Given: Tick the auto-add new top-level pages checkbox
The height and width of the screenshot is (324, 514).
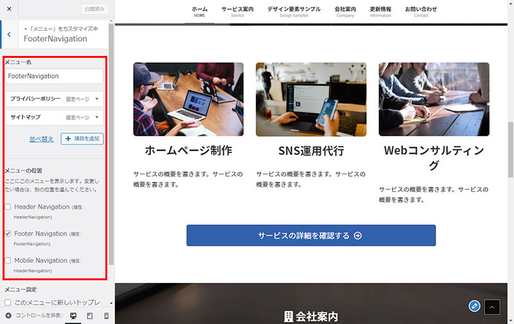Looking at the screenshot, I should 8,302.
